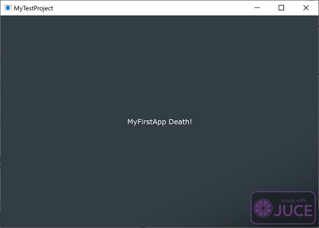The width and height of the screenshot is (319, 228).
Task: Click the MyTestProject window title text
Action: pyautogui.click(x=33, y=8)
